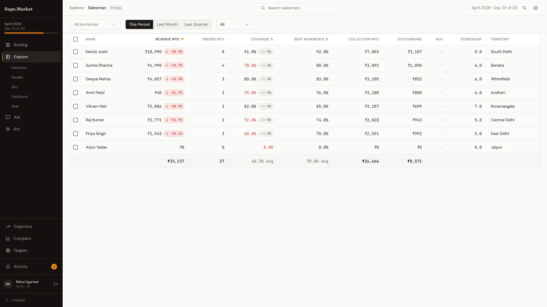This screenshot has width=547, height=307.
Task: Collapse the sidebar with the Collapse control
Action: click(x=15, y=300)
